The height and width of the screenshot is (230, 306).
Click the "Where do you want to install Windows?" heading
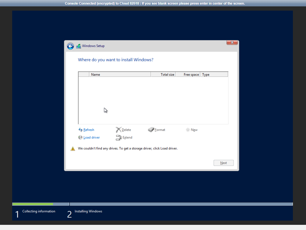tap(116, 60)
